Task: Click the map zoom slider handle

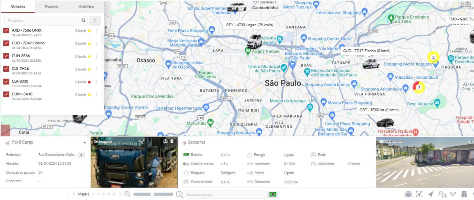Action: click(152, 194)
